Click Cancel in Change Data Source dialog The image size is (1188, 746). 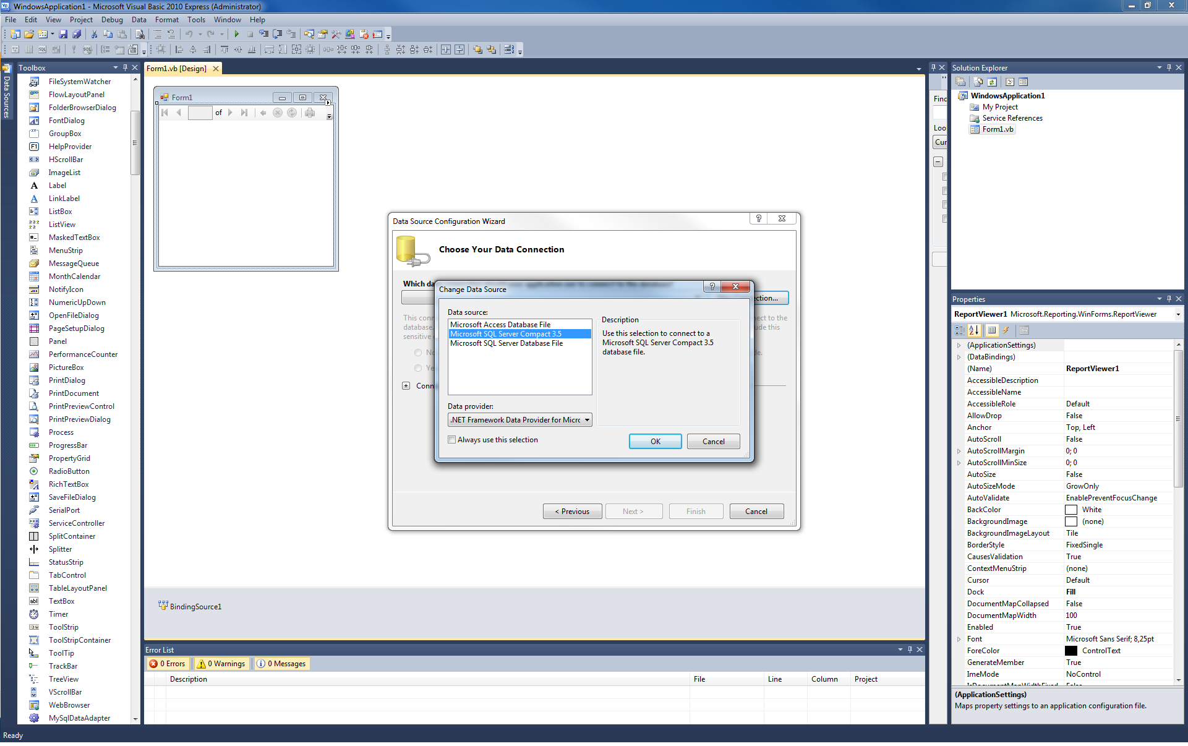point(713,441)
